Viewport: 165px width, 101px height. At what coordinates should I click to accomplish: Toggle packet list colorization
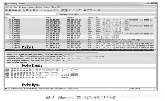coord(63,10)
